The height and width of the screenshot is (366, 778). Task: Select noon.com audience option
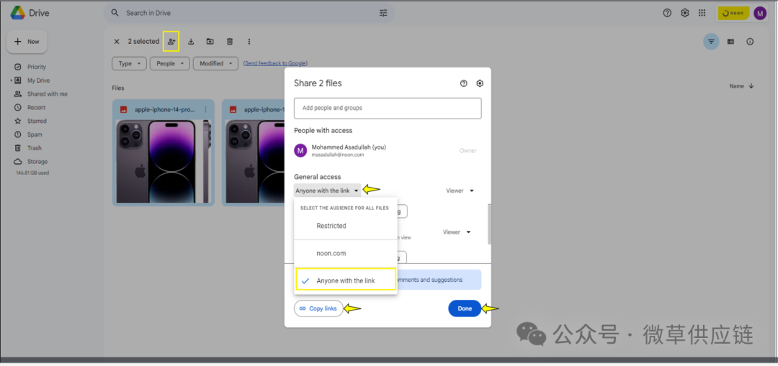(345, 254)
